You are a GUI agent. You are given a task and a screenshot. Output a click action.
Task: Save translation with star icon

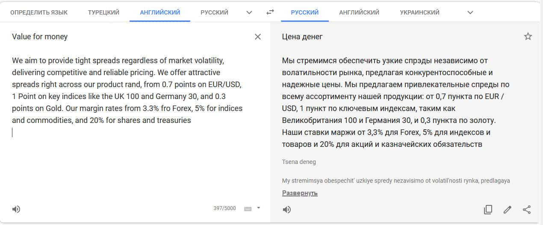pos(528,37)
